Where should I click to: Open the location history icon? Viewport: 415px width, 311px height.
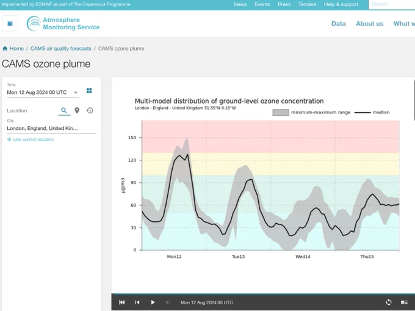[x=90, y=110]
